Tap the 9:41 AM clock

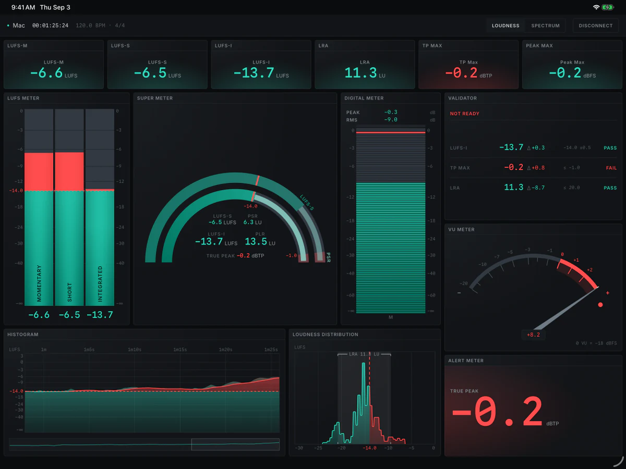(23, 7)
